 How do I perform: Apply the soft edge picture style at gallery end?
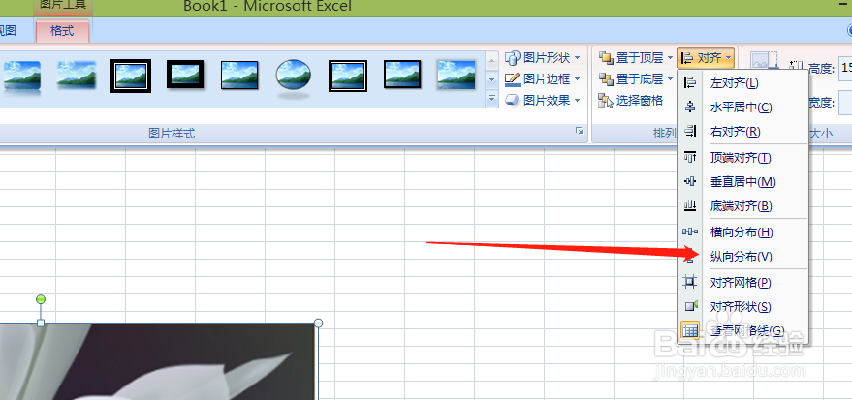[457, 75]
